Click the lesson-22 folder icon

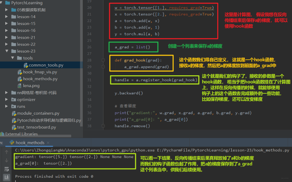point(13,44)
